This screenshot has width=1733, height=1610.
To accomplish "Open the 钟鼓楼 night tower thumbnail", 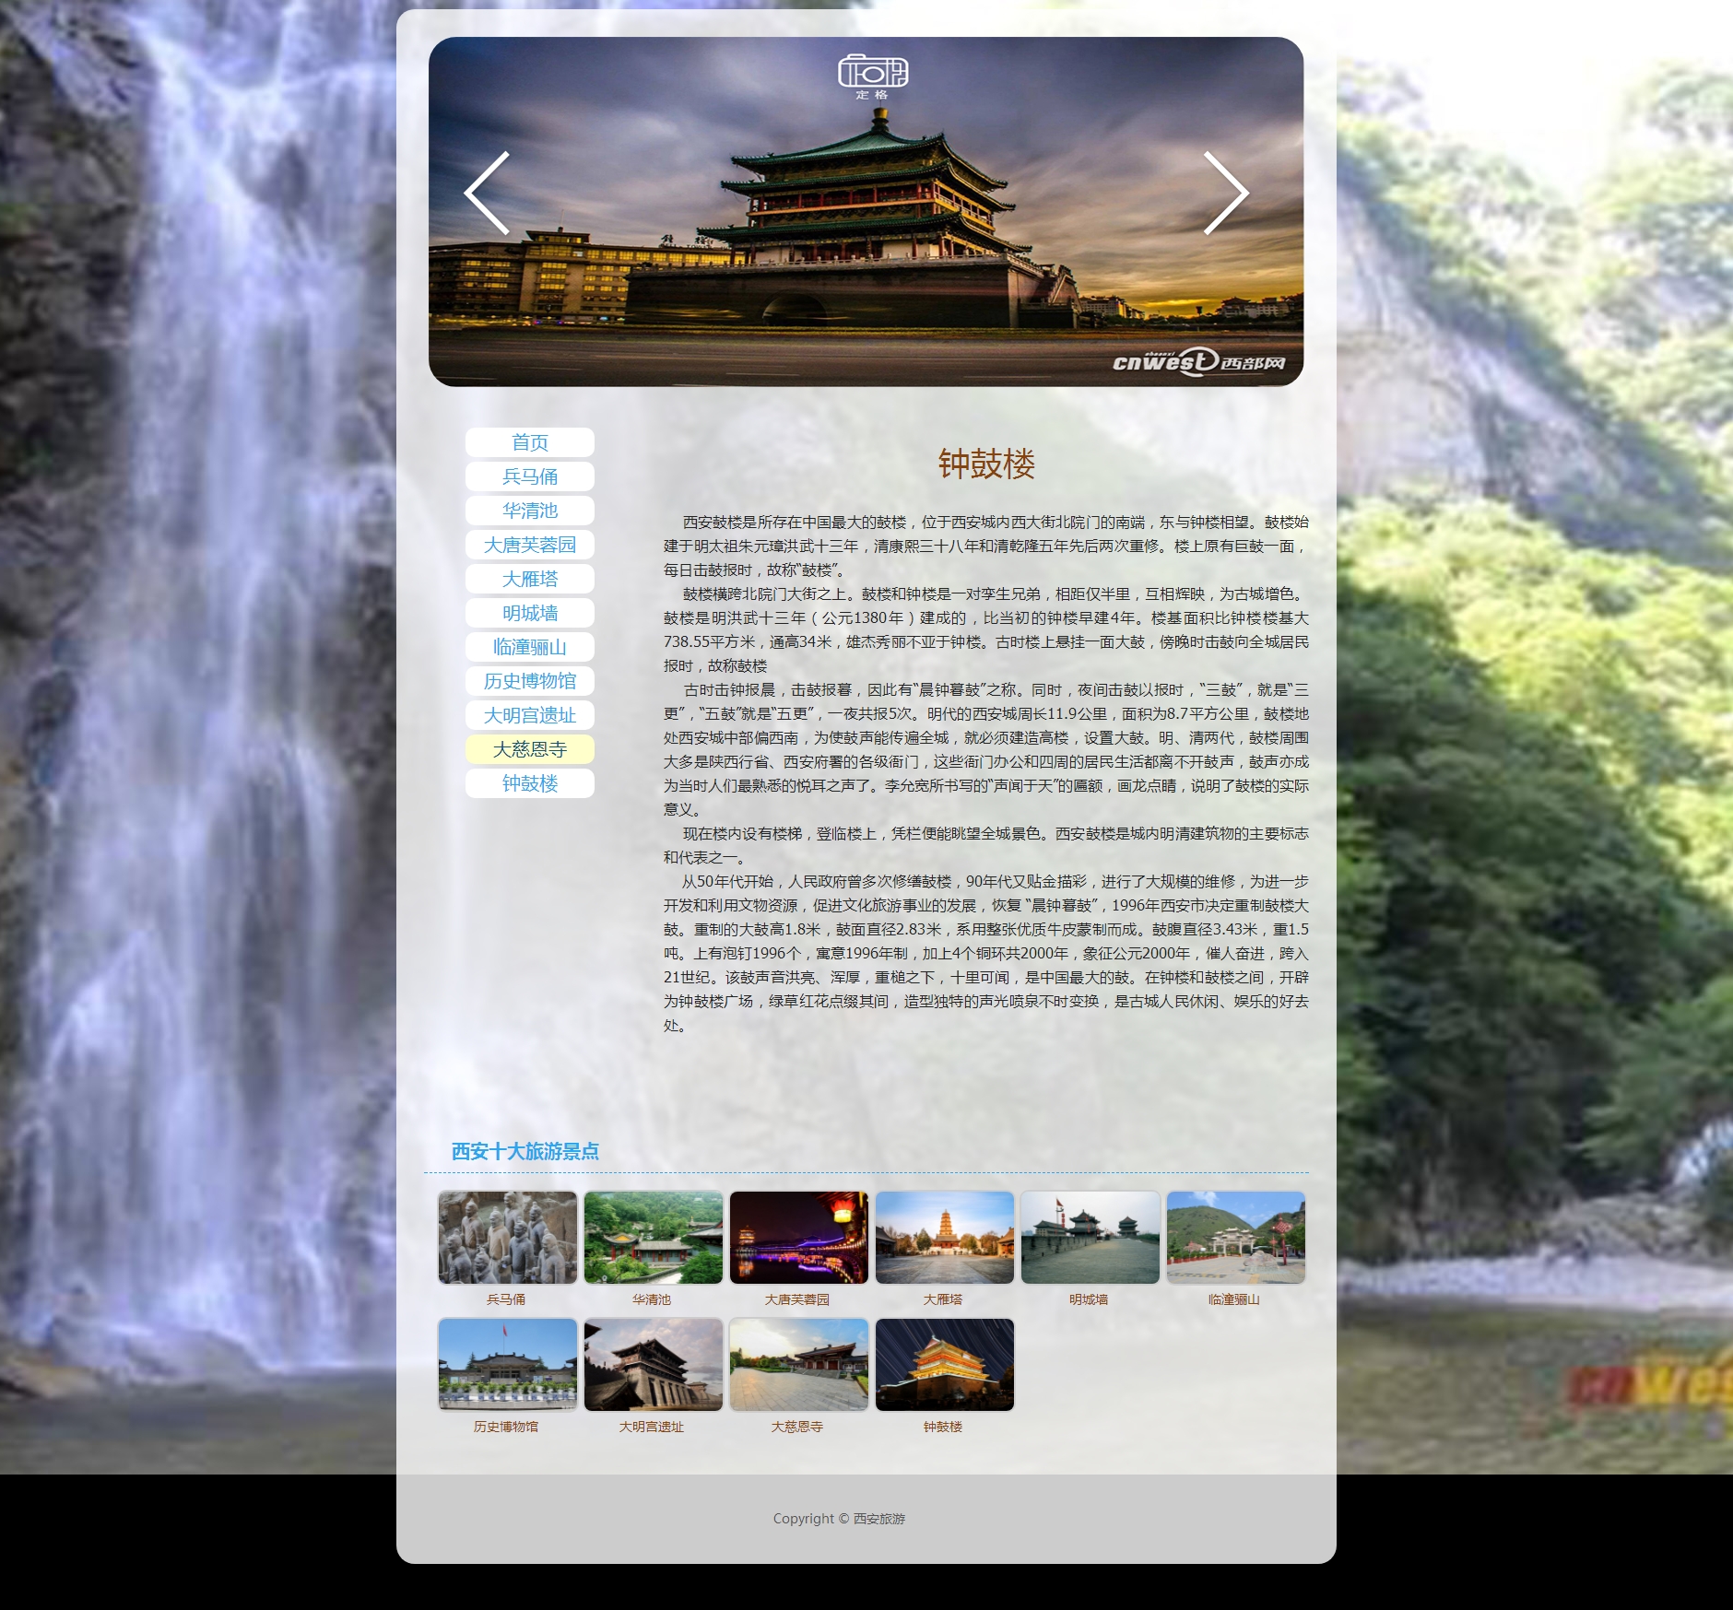I will click(945, 1364).
